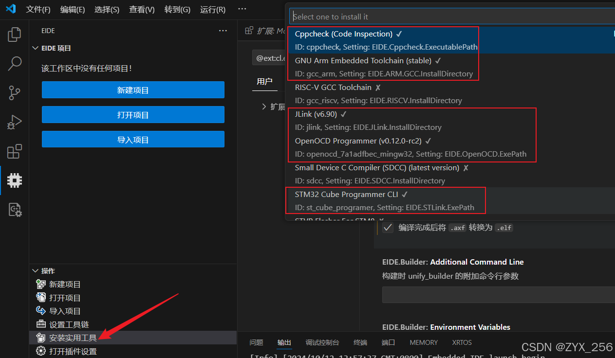The width and height of the screenshot is (615, 358).
Task: Open the EIDE panel more actions menu
Action: point(223,31)
